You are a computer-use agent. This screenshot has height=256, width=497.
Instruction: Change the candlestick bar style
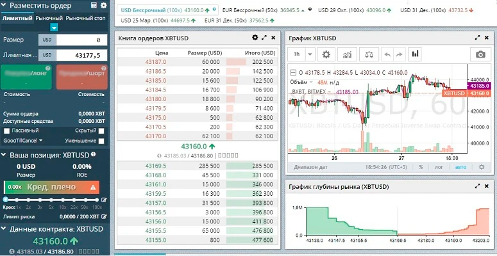416,54
